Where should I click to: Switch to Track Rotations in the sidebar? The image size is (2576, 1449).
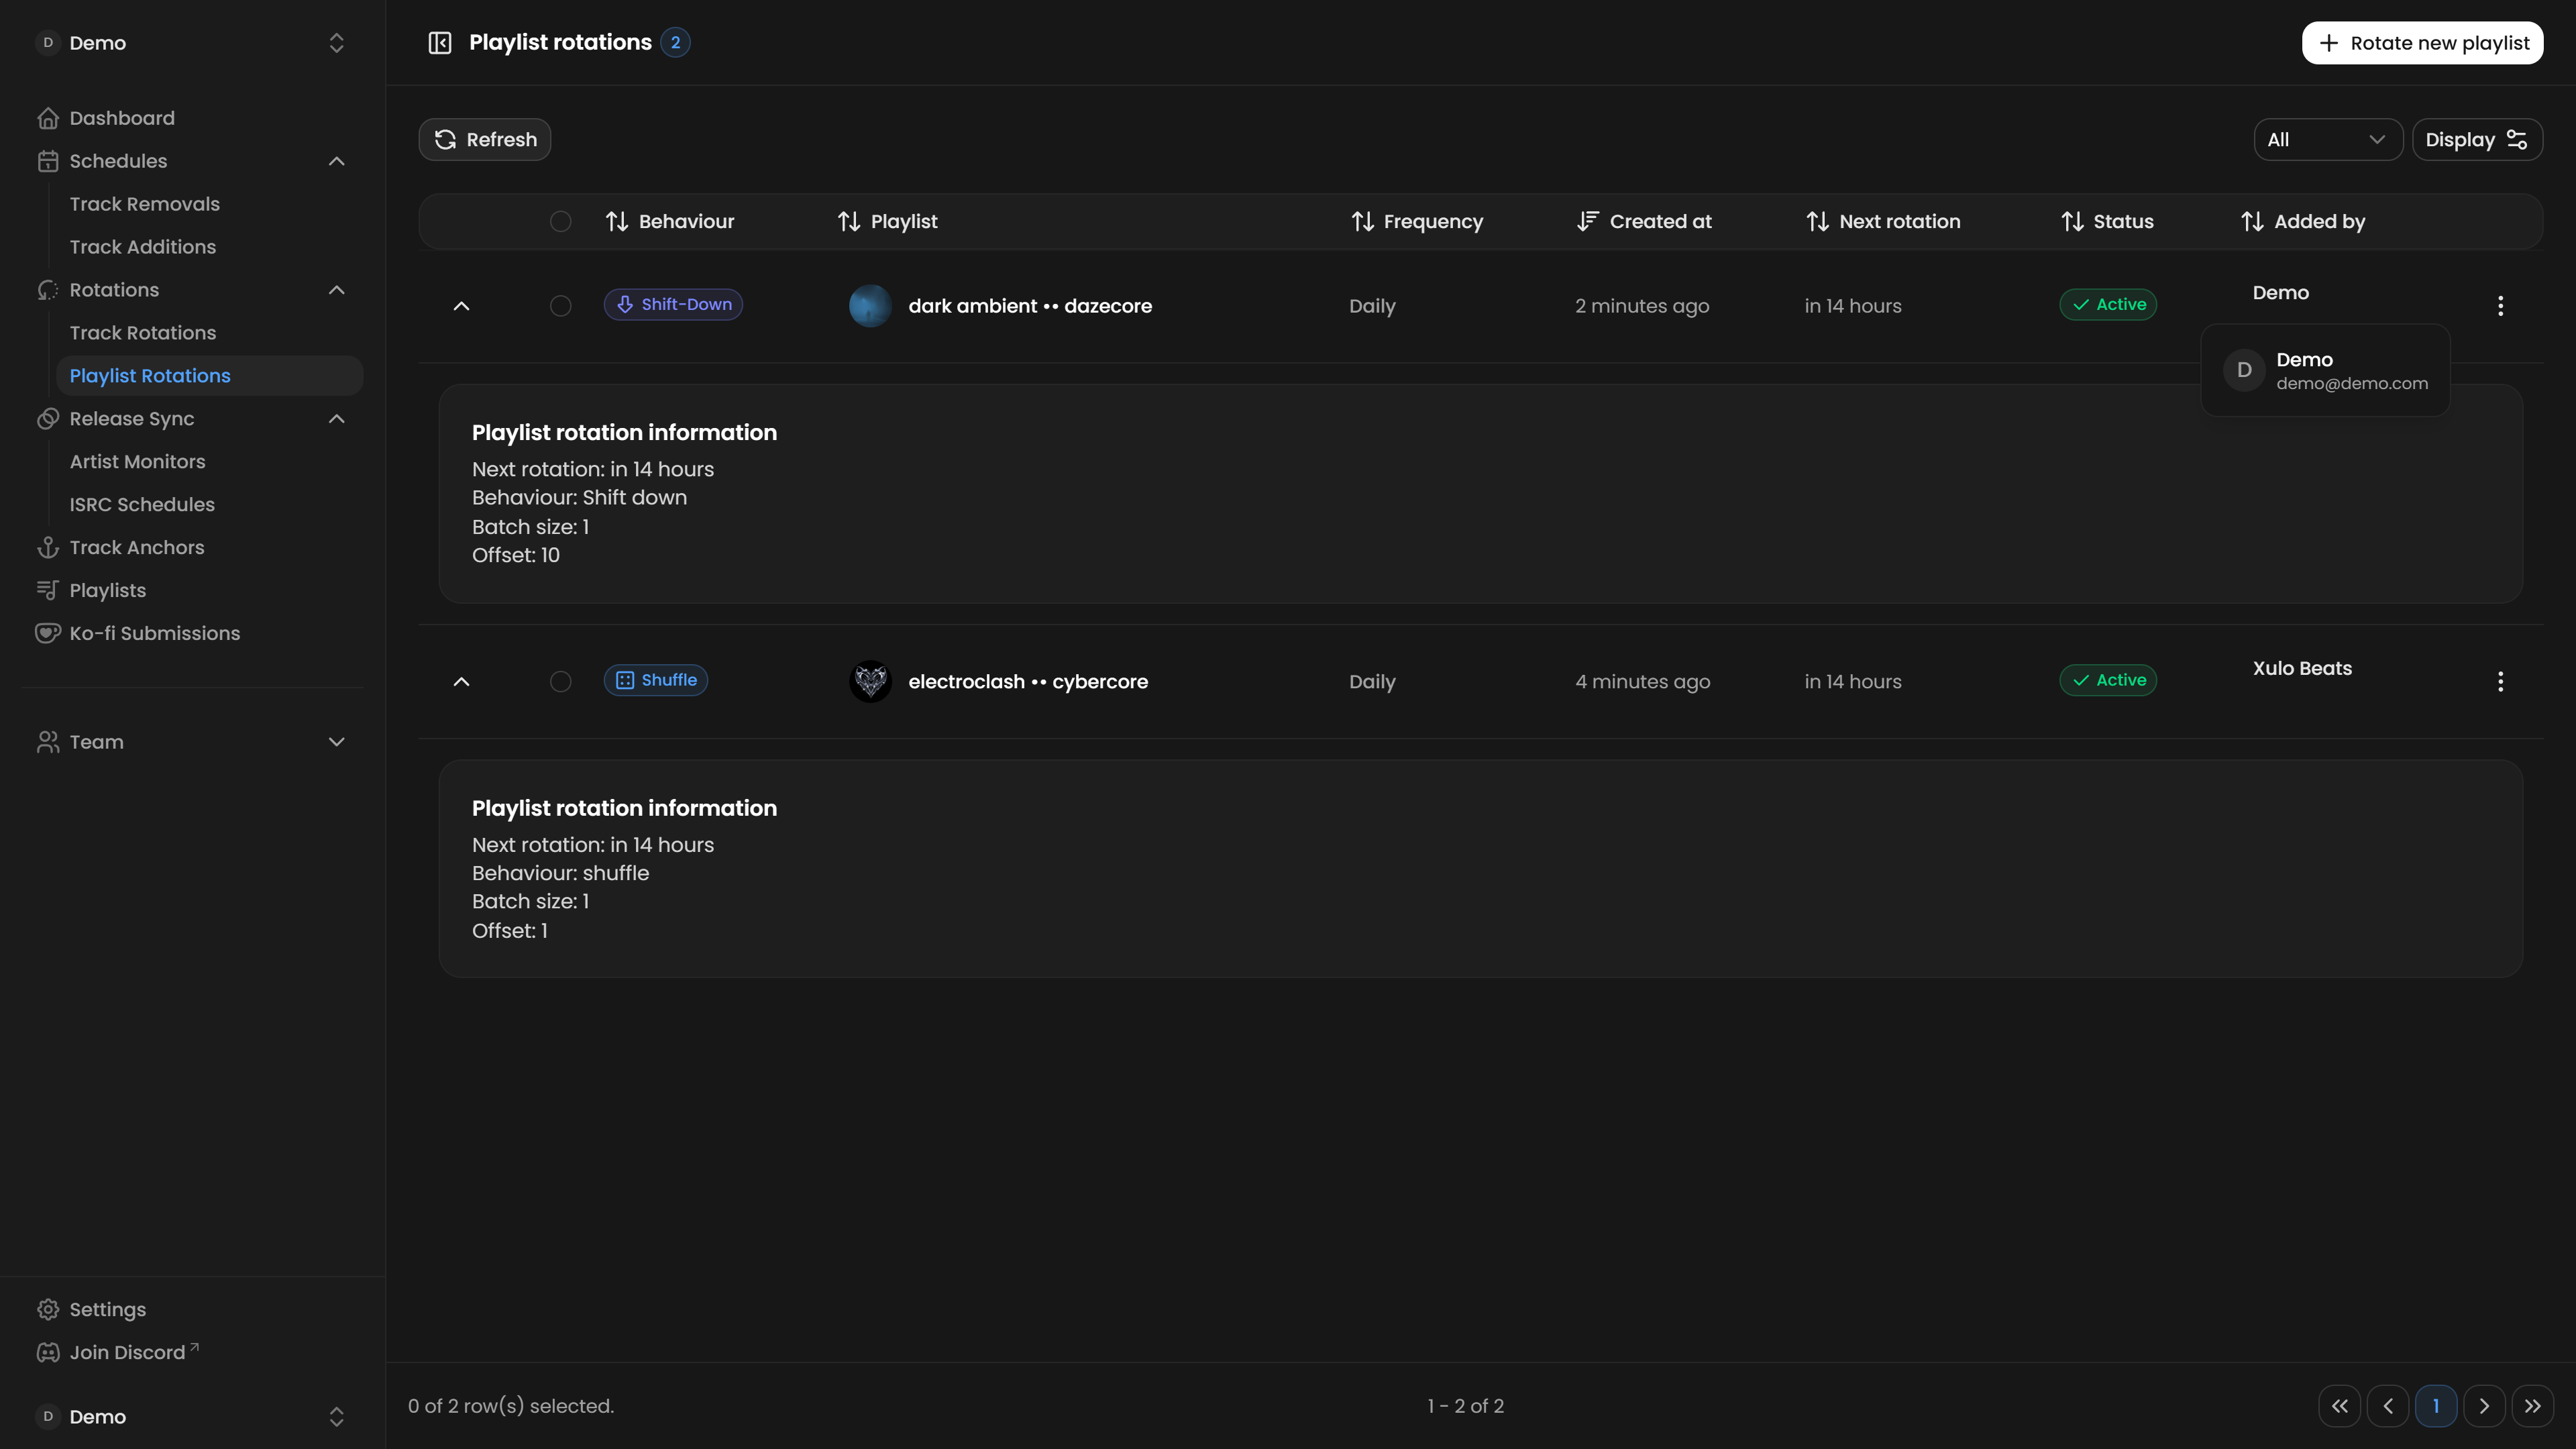143,332
